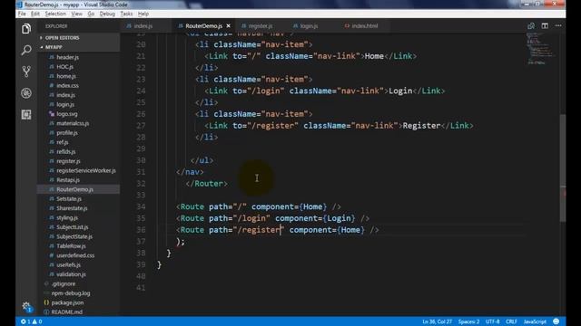Open styling.js in the explorer
This screenshot has height=326, width=581.
(x=67, y=217)
